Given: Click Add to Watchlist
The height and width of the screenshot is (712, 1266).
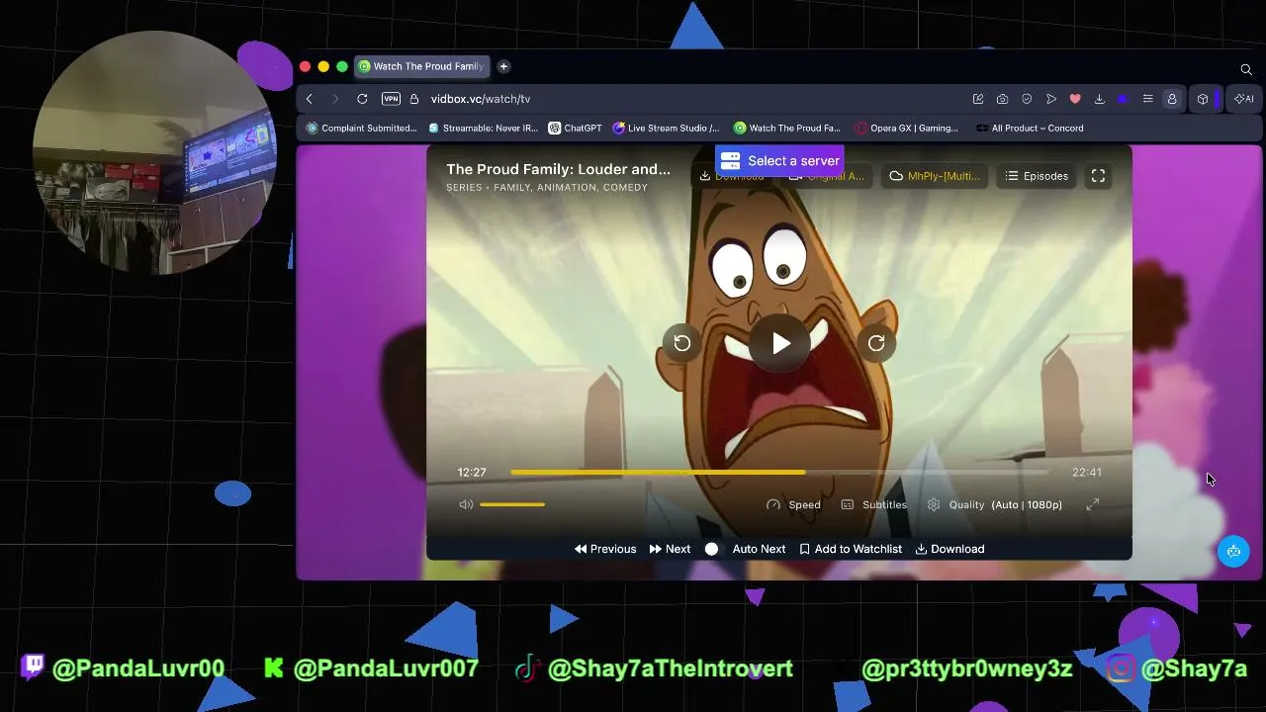Looking at the screenshot, I should [x=851, y=549].
